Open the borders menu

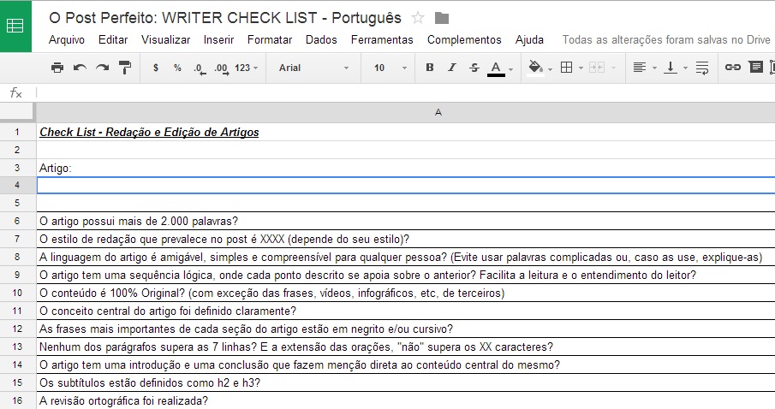[566, 68]
